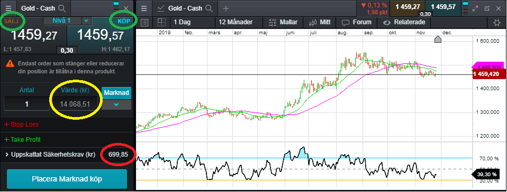This screenshot has width=507, height=192.
Task: Click the chevron beside Nivå 1
Action: [86, 21]
